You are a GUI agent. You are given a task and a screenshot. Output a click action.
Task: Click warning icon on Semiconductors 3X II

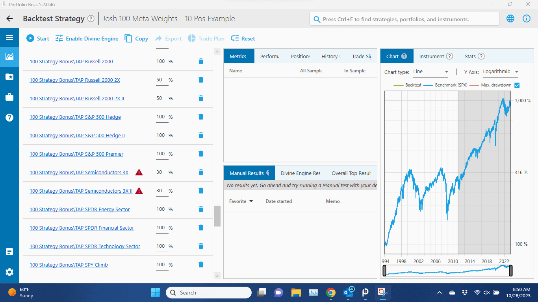(139, 191)
